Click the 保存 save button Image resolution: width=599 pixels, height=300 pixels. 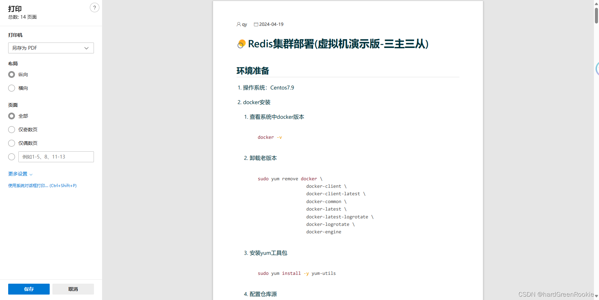[x=29, y=289]
